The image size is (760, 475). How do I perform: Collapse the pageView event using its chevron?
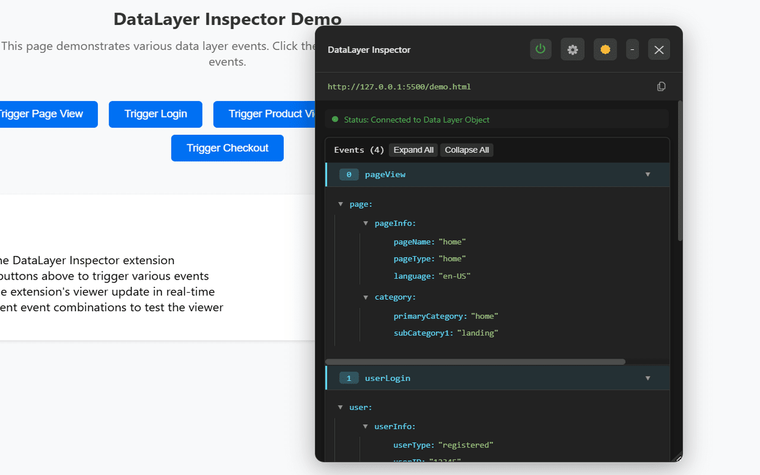coord(648,175)
